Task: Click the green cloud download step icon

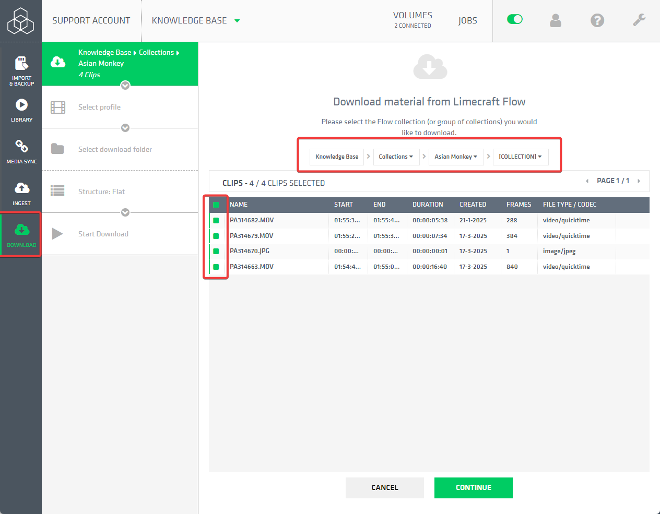Action: (x=58, y=62)
